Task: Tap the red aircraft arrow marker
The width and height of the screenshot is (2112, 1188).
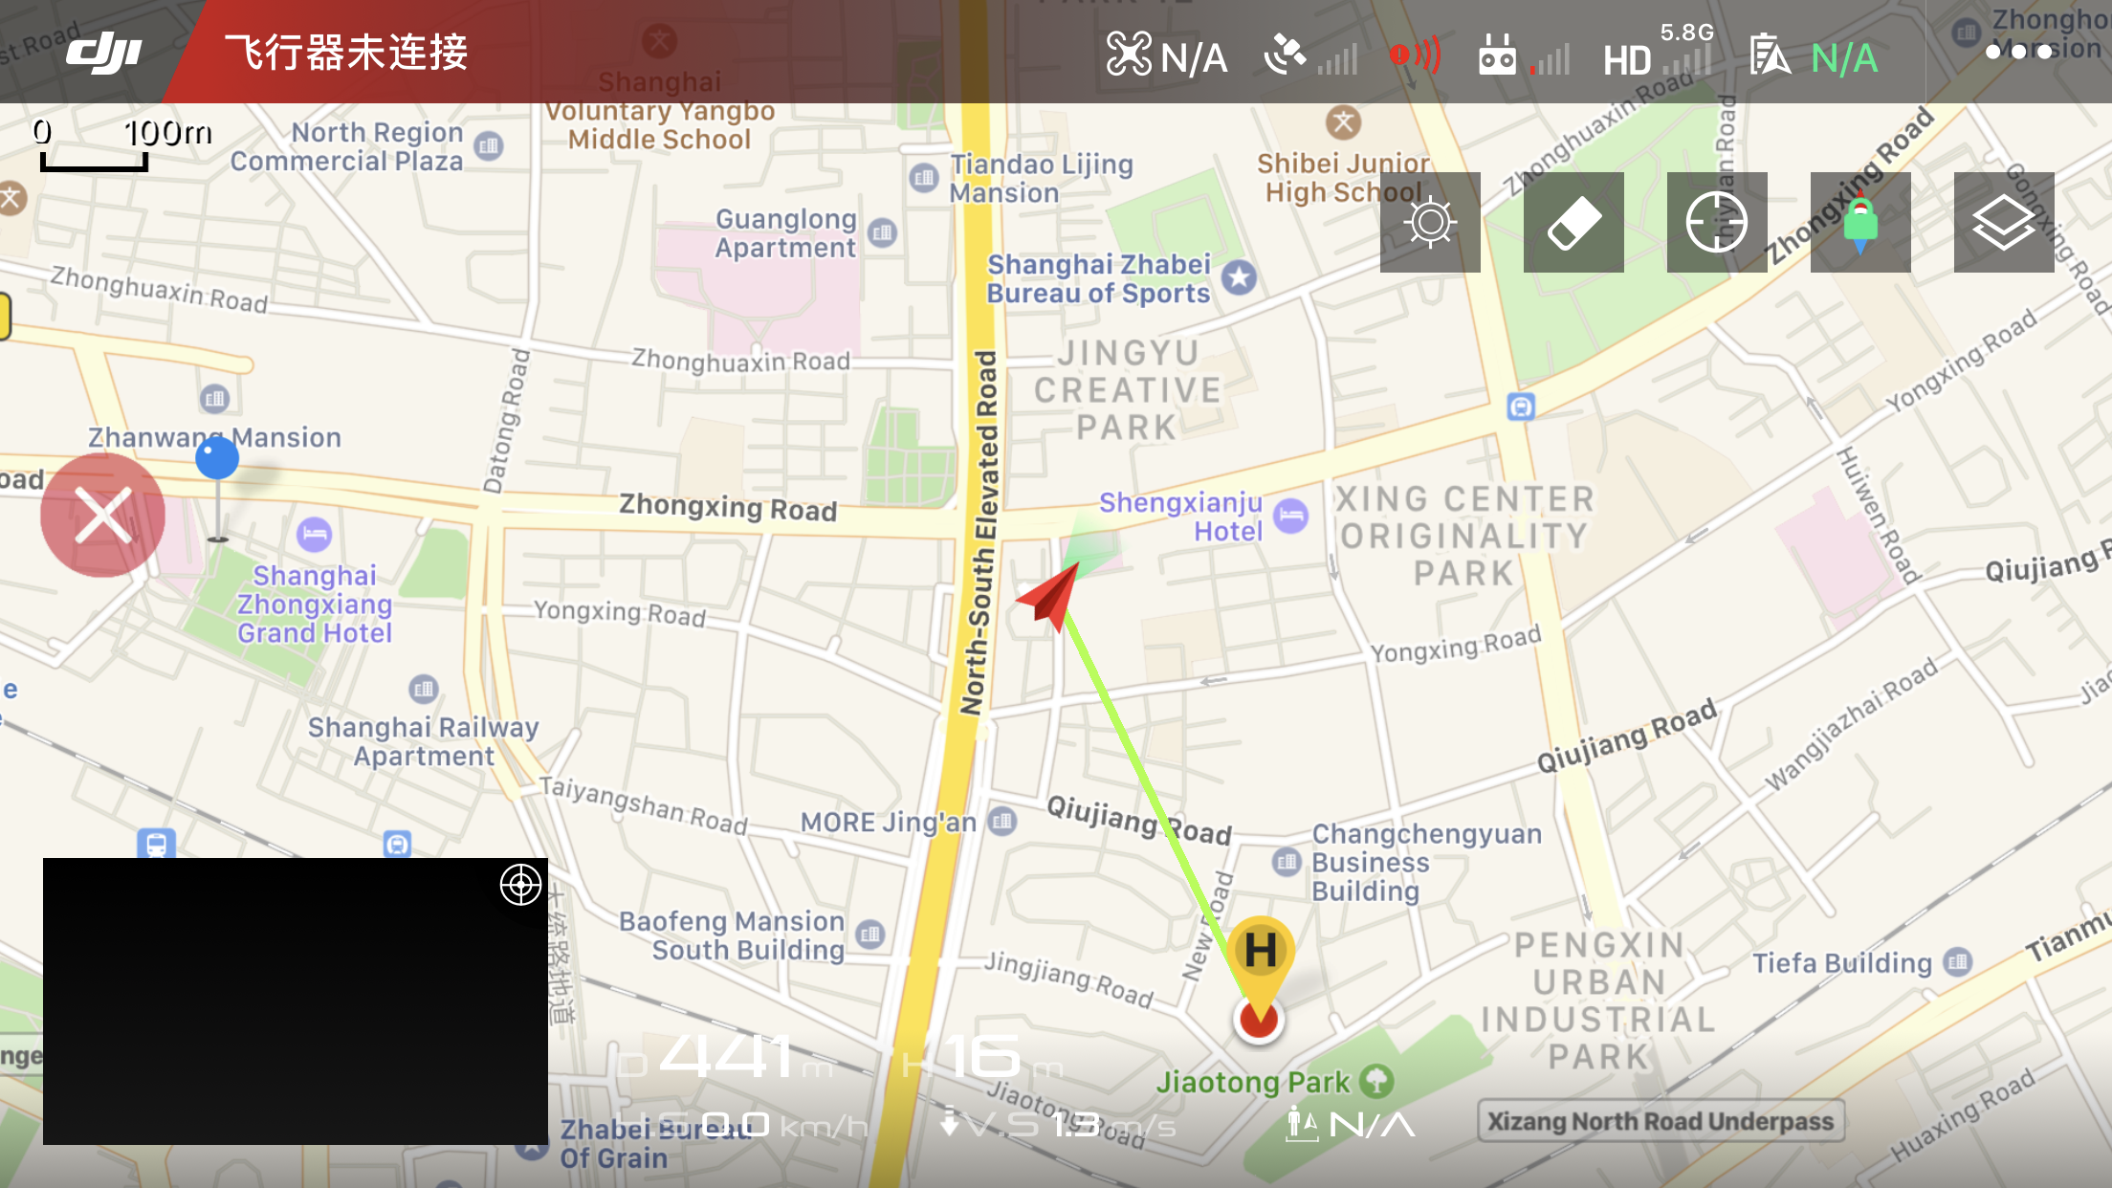Action: (1052, 595)
